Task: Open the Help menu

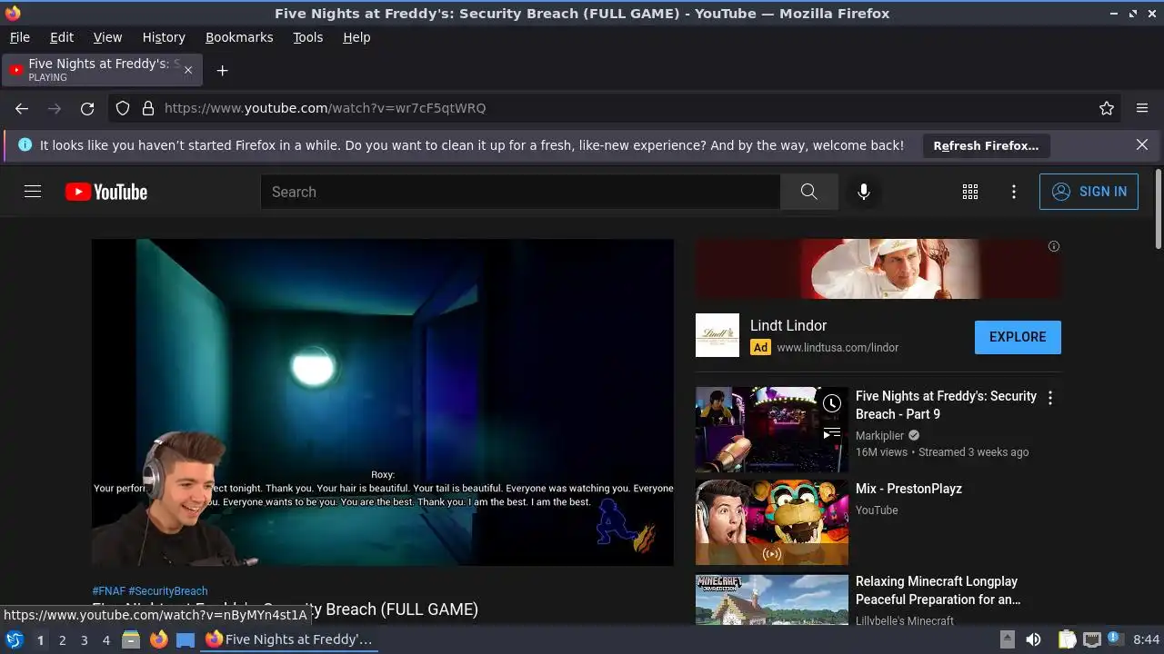Action: [x=356, y=37]
